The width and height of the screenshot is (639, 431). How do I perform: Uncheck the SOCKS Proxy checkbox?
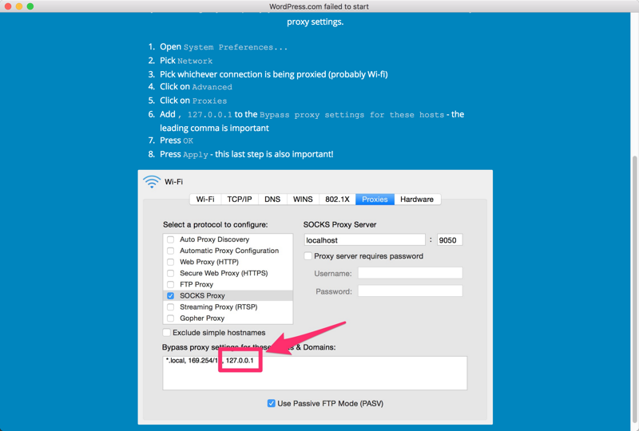[x=171, y=296]
